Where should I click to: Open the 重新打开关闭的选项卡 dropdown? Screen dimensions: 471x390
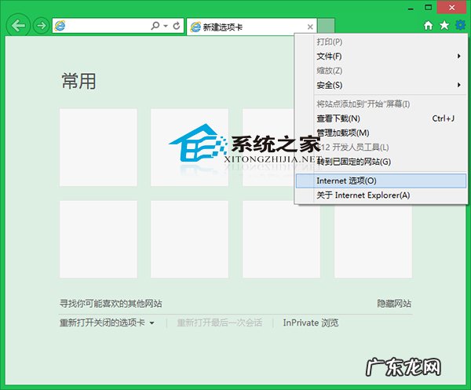click(107, 323)
